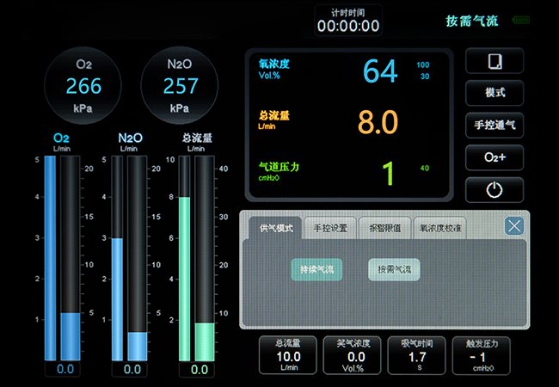Tap the tablet screen icon button
Screen dimensions: 559x387
tap(494, 62)
